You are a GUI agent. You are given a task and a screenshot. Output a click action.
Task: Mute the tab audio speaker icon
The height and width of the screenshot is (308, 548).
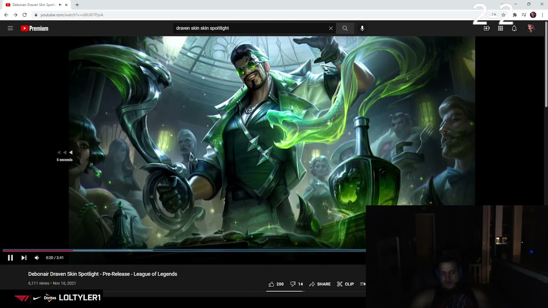(60, 5)
